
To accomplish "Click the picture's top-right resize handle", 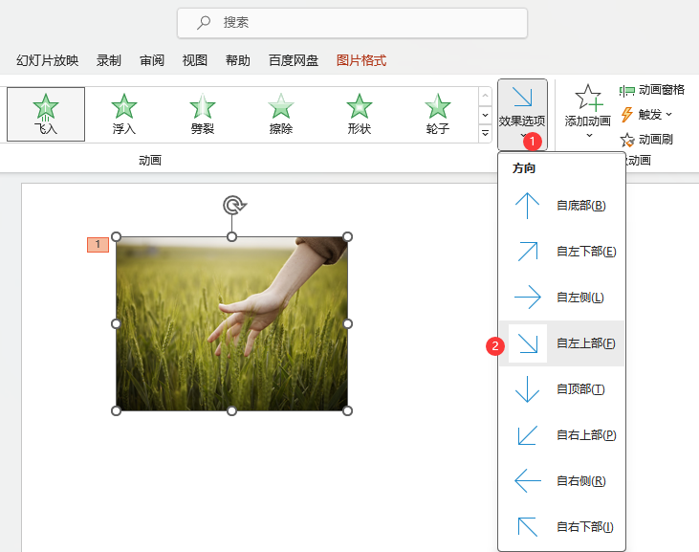I will click(348, 236).
